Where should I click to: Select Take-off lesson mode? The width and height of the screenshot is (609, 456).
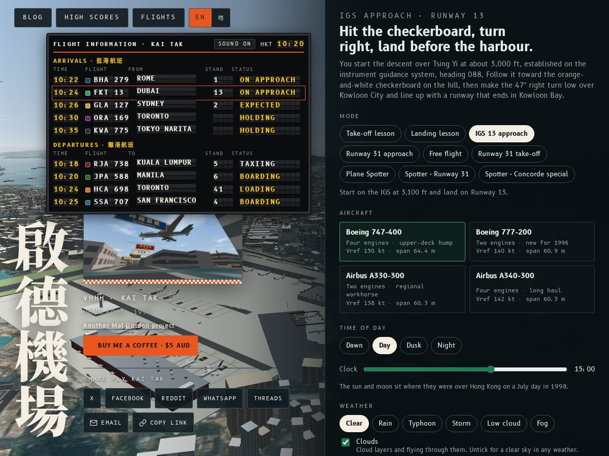pyautogui.click(x=370, y=134)
